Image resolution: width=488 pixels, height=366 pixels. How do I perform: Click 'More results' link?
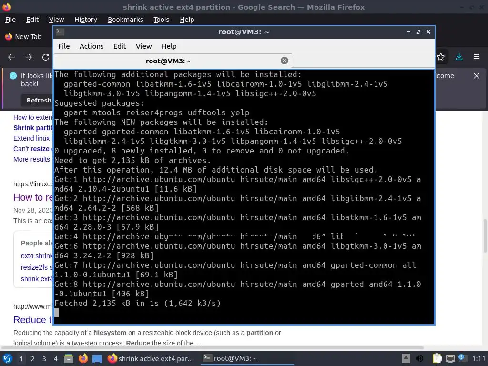click(x=32, y=159)
